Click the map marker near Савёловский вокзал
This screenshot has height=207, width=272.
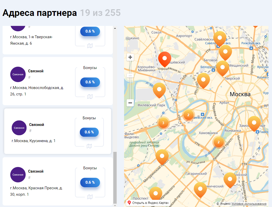click(x=220, y=38)
